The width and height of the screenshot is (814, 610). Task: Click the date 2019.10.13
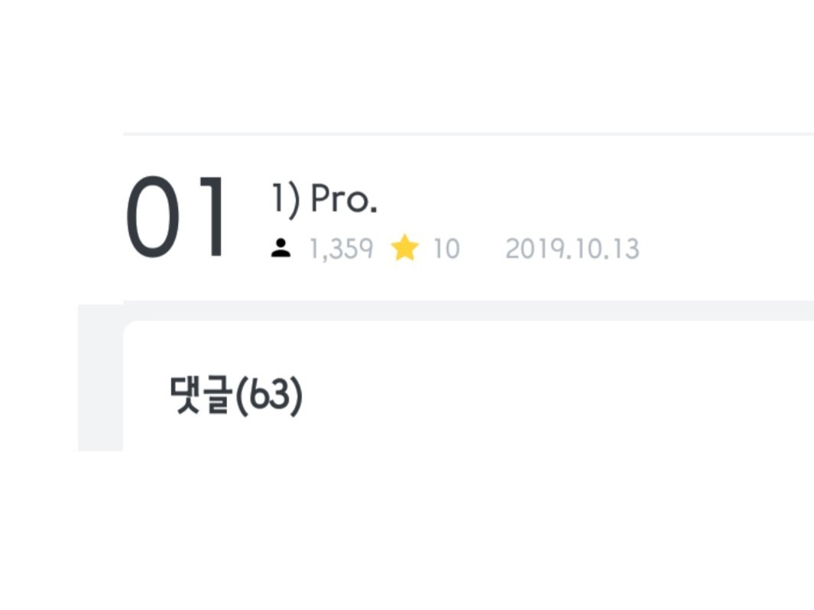[x=572, y=248]
